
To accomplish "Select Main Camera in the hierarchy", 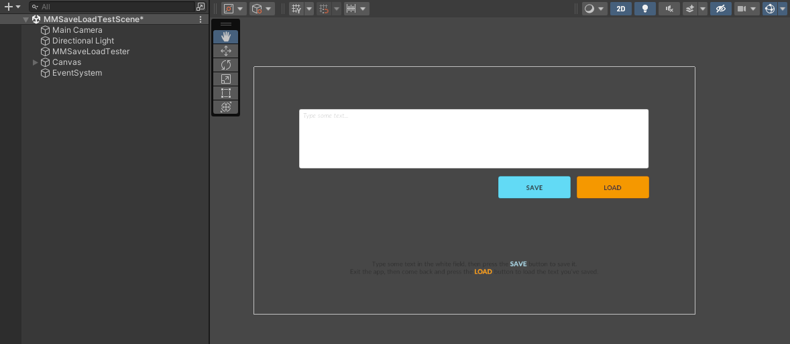I will pos(77,30).
